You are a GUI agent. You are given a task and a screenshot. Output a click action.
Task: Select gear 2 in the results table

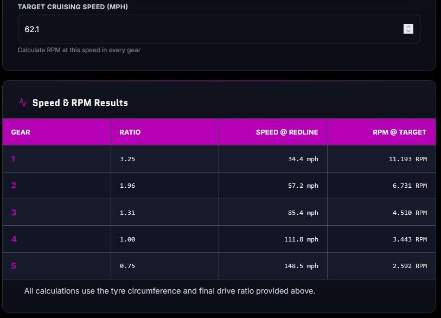pyautogui.click(x=14, y=186)
